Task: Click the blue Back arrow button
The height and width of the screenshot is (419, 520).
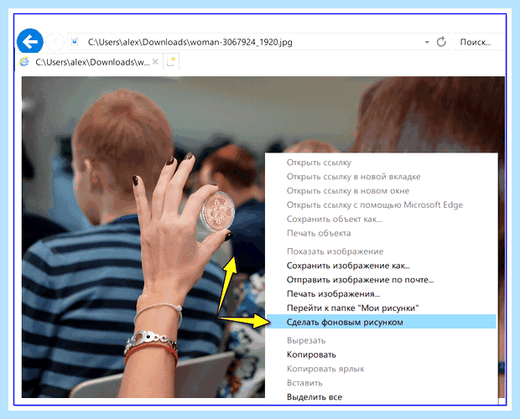Action: [30, 41]
